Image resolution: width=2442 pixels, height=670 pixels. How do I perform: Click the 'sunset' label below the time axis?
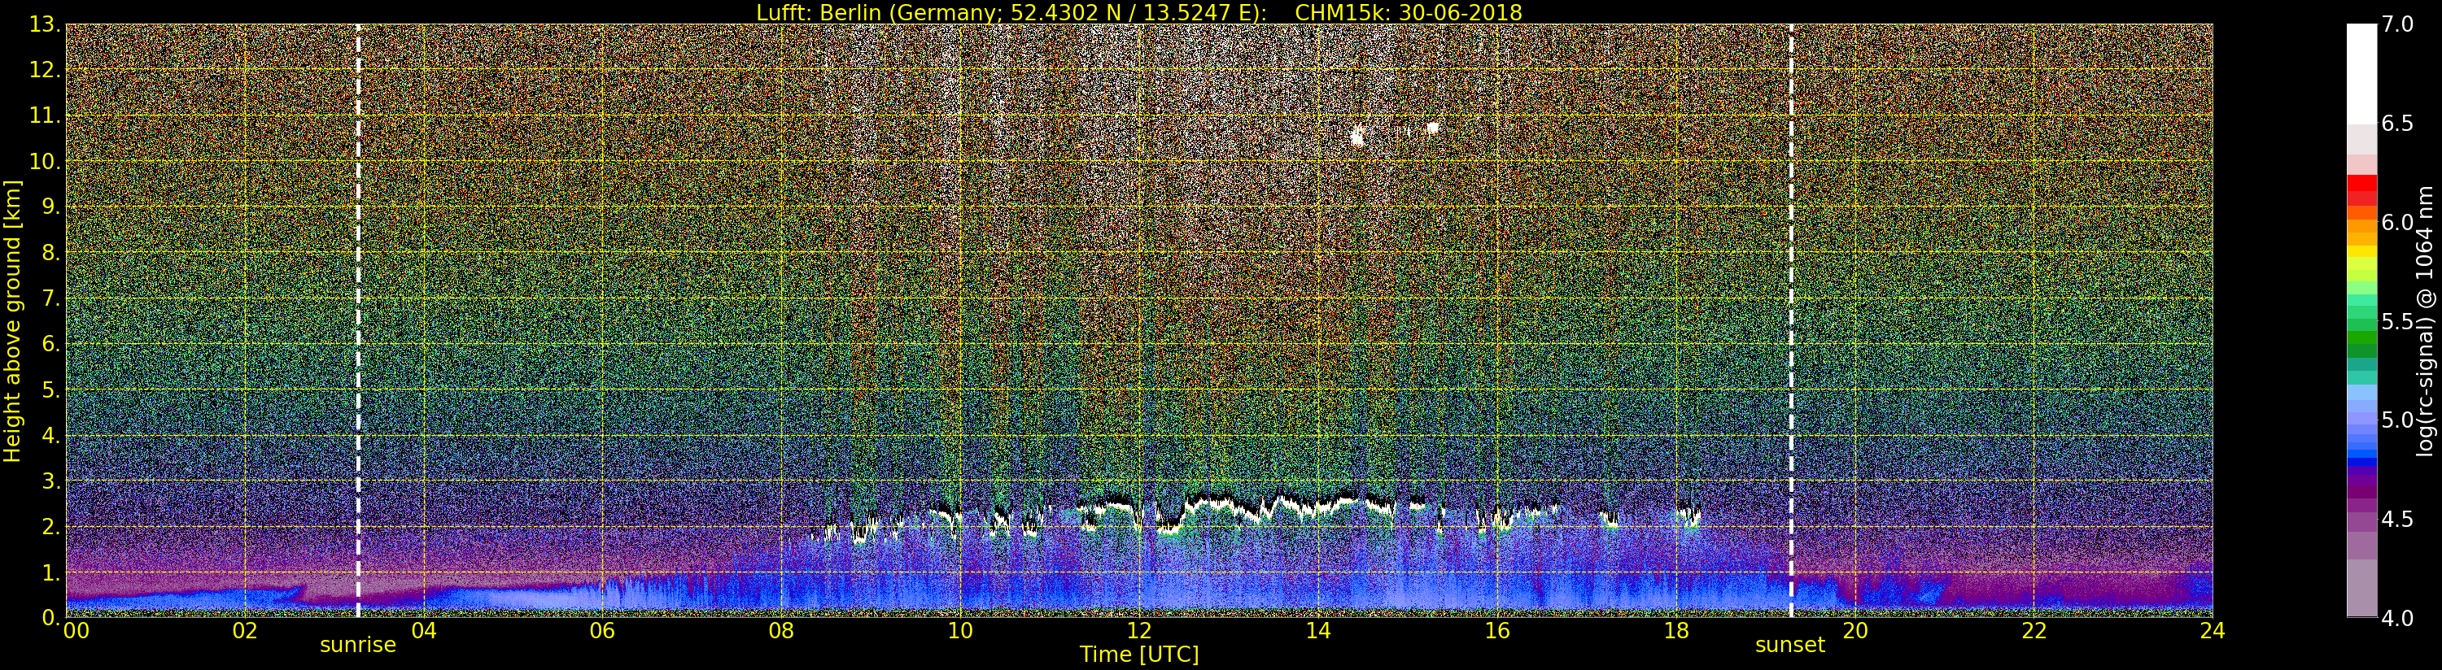point(1789,646)
